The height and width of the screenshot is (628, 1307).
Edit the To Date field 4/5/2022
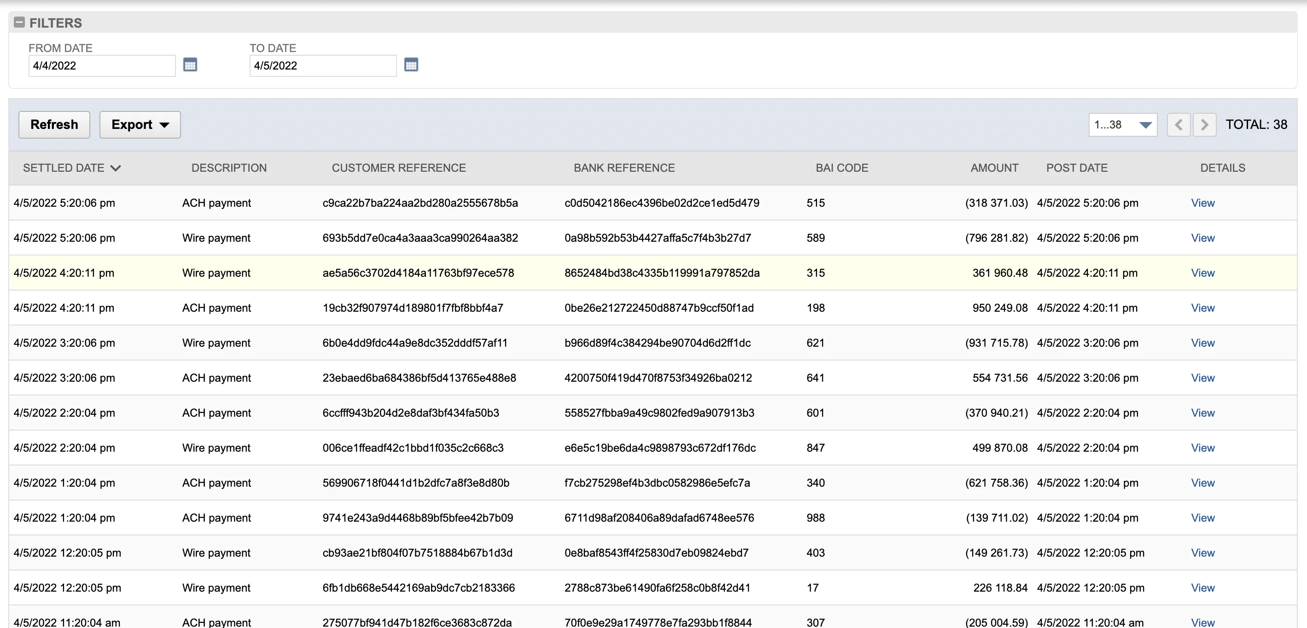(x=323, y=66)
